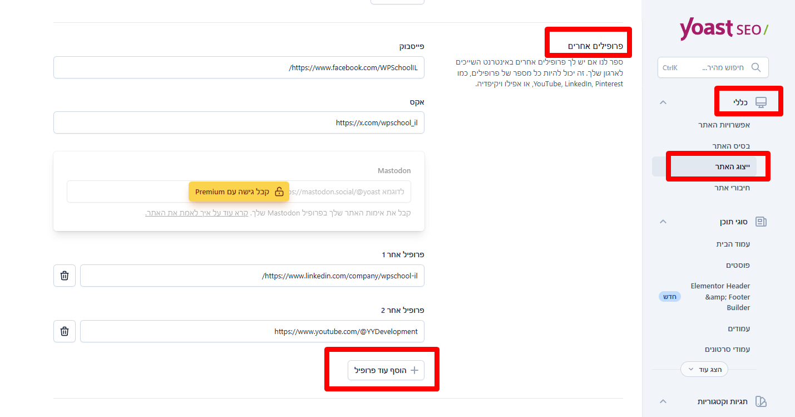
Task: Open חיבורי אתר settings page
Action: tap(732, 188)
